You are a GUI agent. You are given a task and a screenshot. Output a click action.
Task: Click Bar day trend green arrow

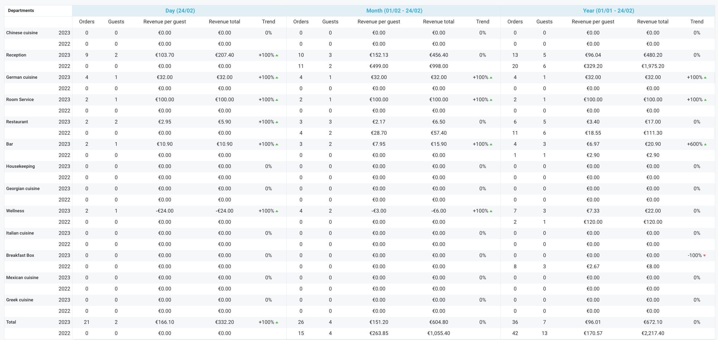pos(277,144)
